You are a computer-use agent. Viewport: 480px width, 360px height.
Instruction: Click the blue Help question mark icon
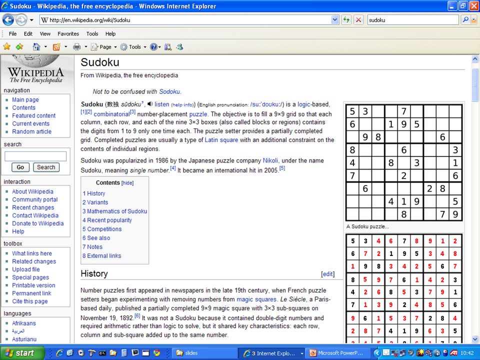point(153,47)
